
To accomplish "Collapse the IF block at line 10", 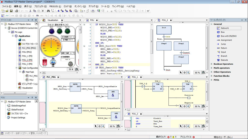I will point(84,46).
